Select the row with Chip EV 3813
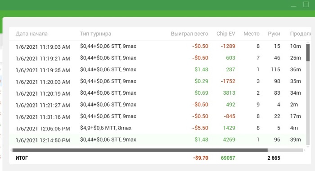 pyautogui.click(x=157, y=93)
